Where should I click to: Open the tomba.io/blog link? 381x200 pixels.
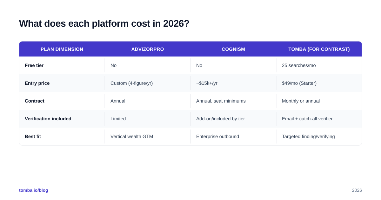34,190
